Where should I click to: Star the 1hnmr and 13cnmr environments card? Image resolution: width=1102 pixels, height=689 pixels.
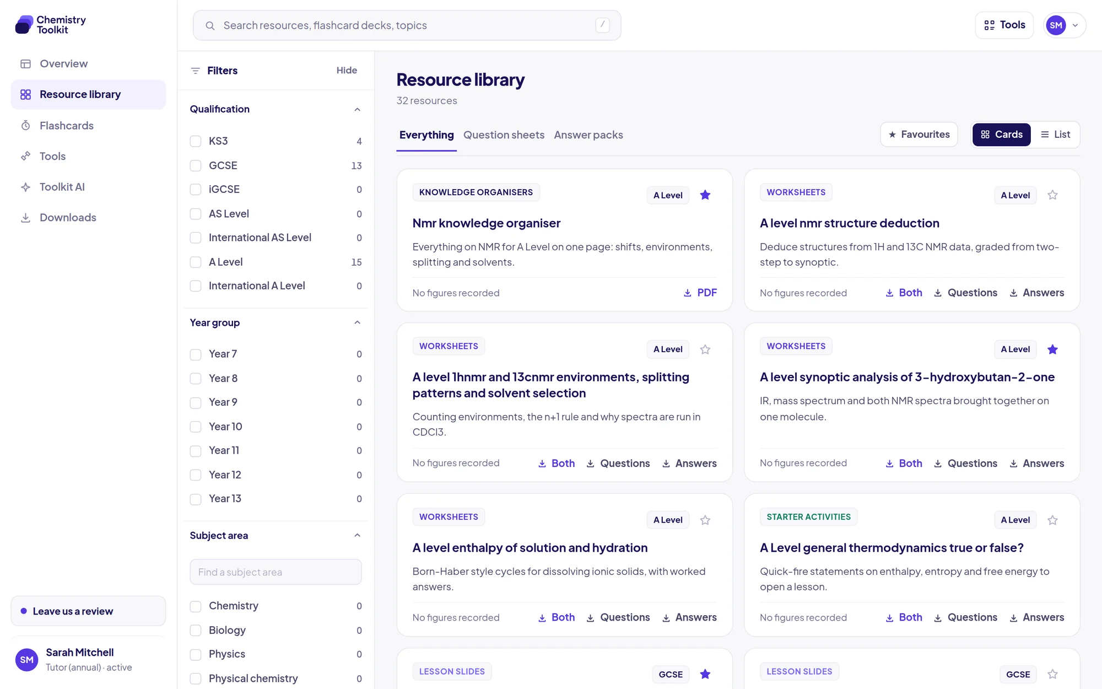pyautogui.click(x=705, y=349)
